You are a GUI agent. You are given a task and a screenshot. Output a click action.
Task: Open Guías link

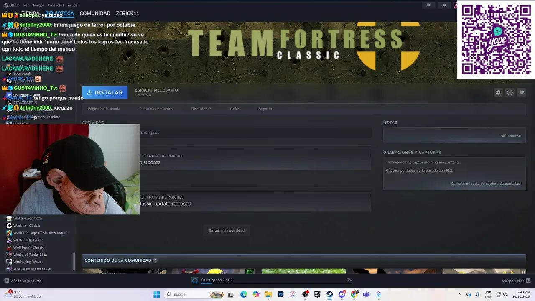[x=234, y=109]
